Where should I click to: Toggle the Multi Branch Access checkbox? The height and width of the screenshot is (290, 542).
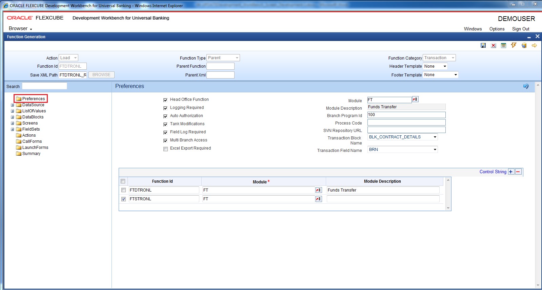click(165, 140)
